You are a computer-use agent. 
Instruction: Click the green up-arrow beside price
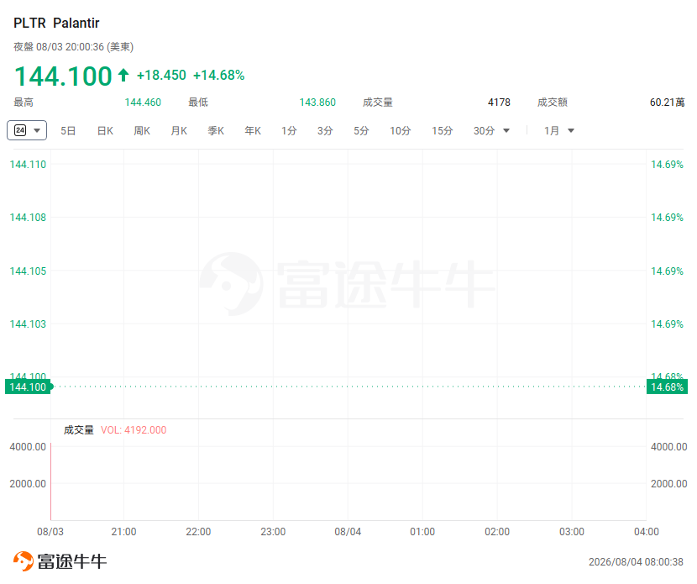(x=123, y=75)
